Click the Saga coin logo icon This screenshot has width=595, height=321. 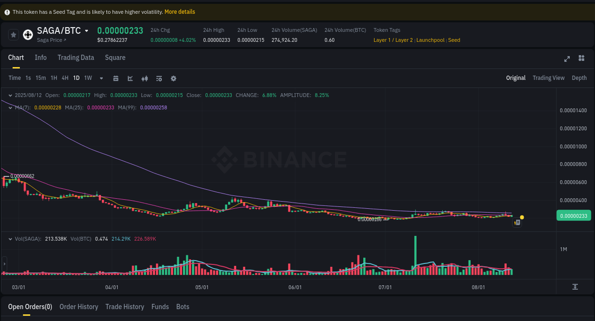(x=28, y=35)
